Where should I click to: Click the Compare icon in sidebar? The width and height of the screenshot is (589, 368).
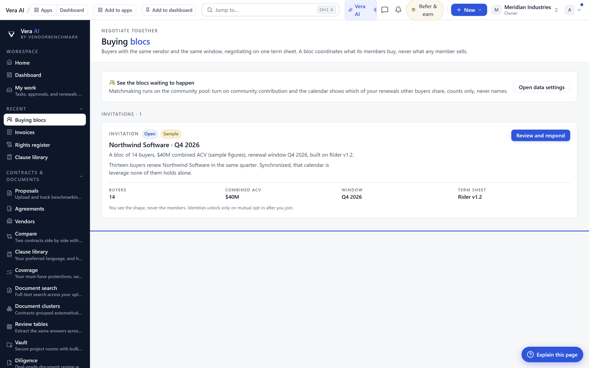(x=10, y=237)
